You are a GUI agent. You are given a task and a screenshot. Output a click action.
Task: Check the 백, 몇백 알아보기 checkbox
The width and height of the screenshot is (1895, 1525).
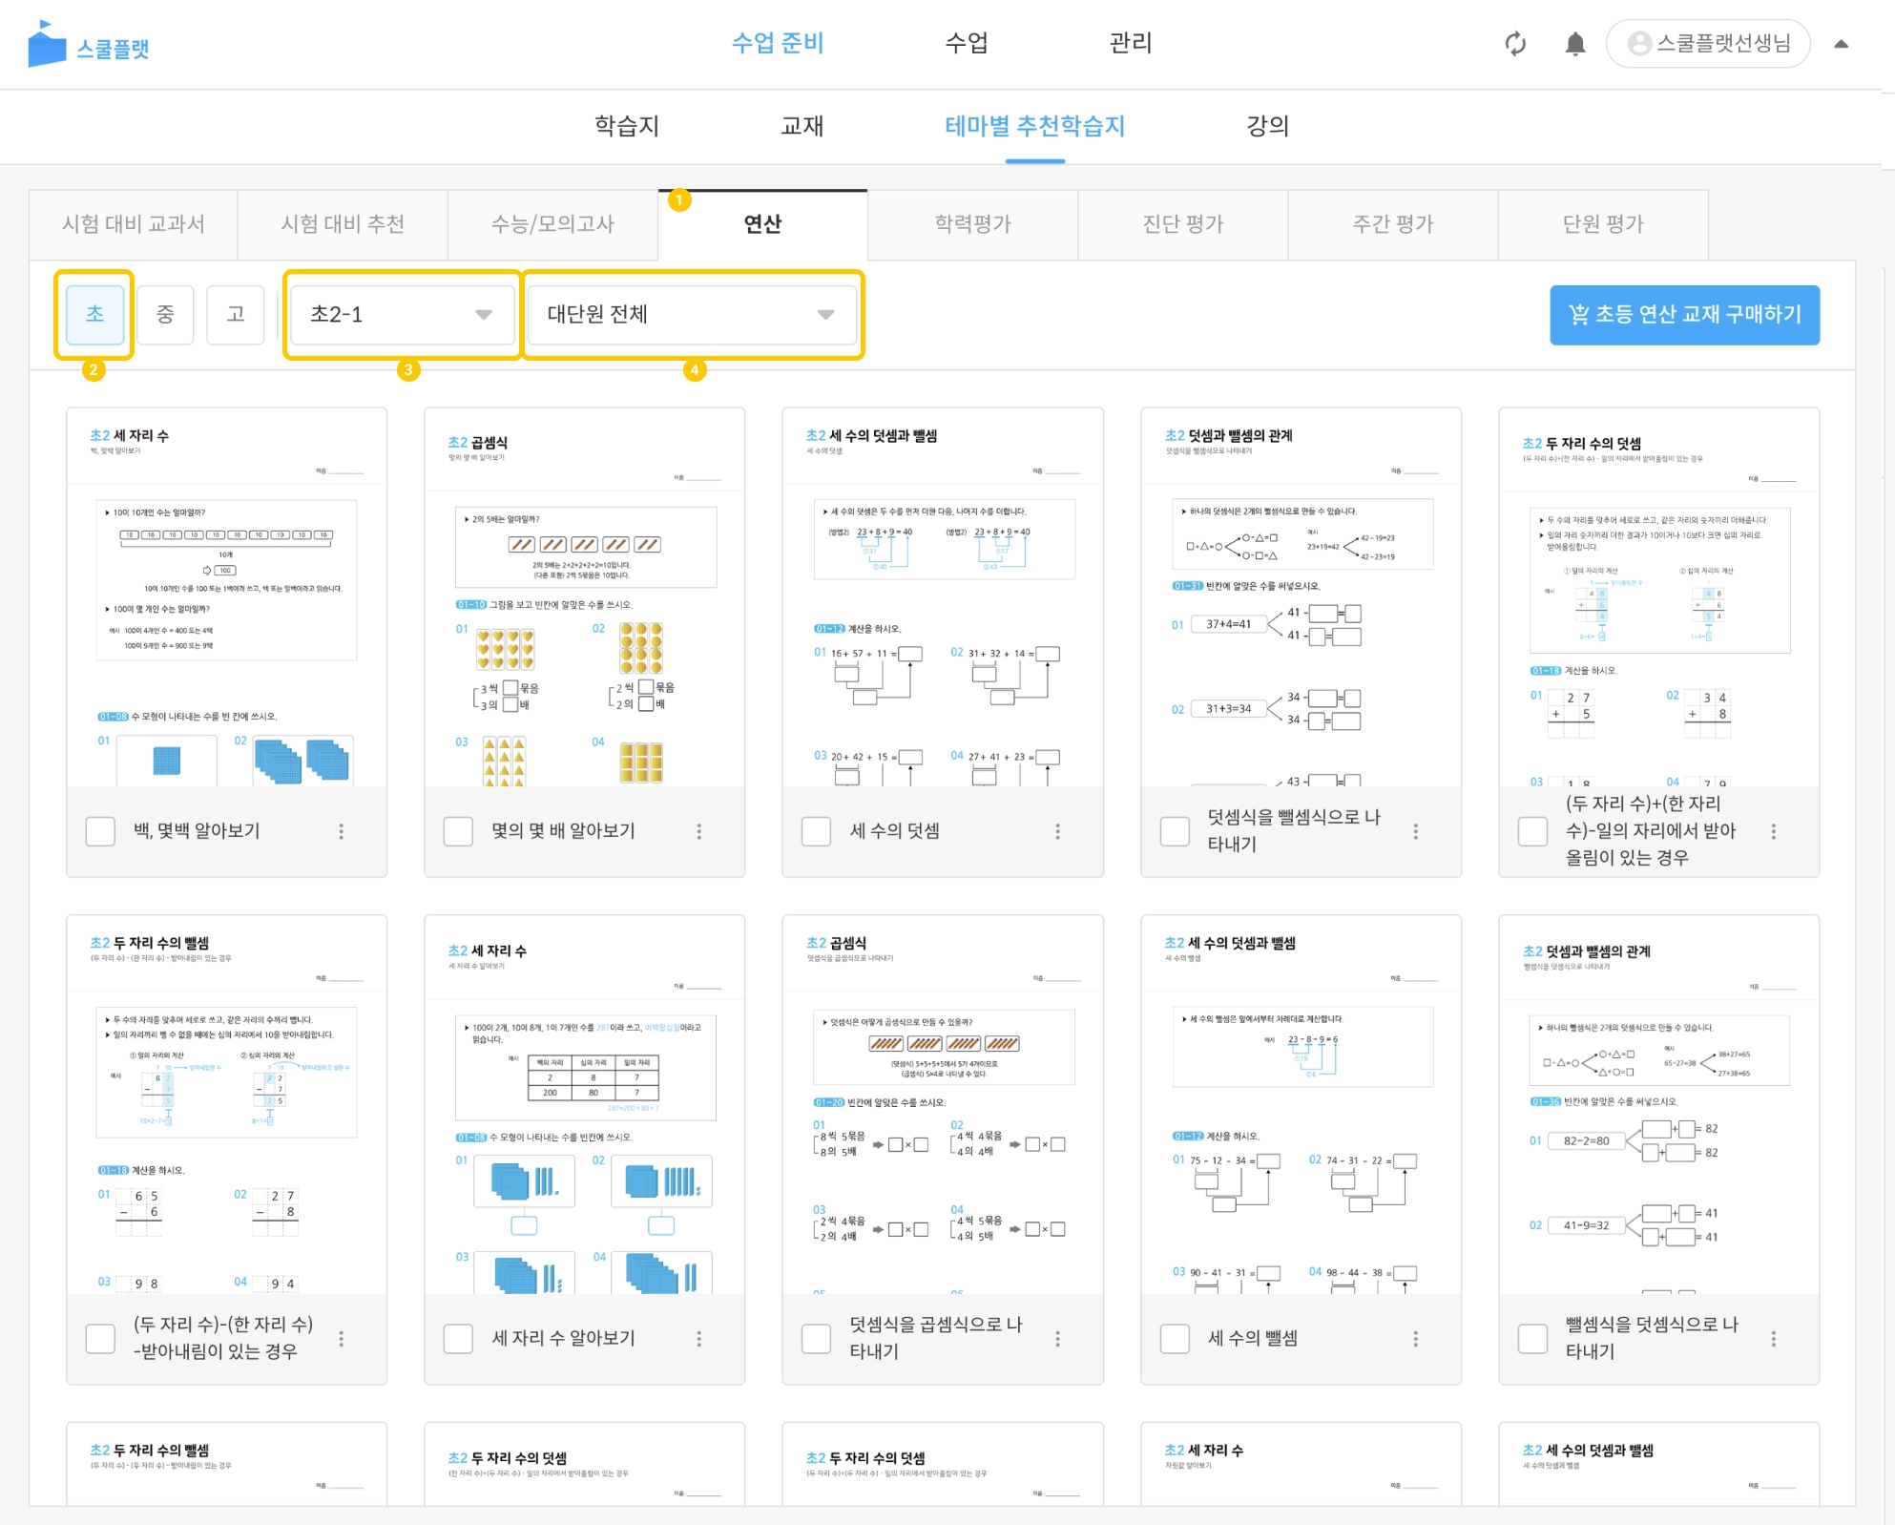[100, 831]
